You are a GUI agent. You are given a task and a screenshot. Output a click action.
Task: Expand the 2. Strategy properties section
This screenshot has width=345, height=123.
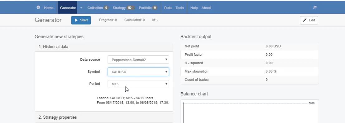104,117
